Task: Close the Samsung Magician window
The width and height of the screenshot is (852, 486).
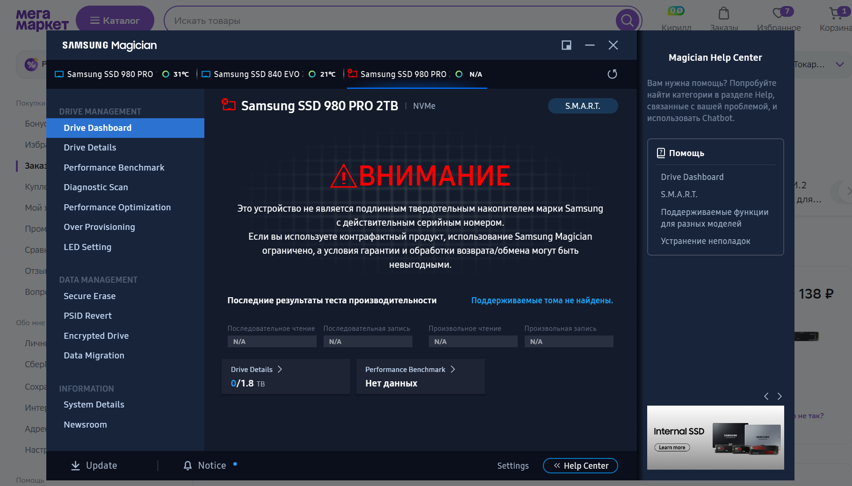Action: pyautogui.click(x=613, y=45)
